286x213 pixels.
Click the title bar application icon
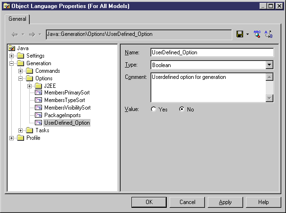[x=7, y=6]
